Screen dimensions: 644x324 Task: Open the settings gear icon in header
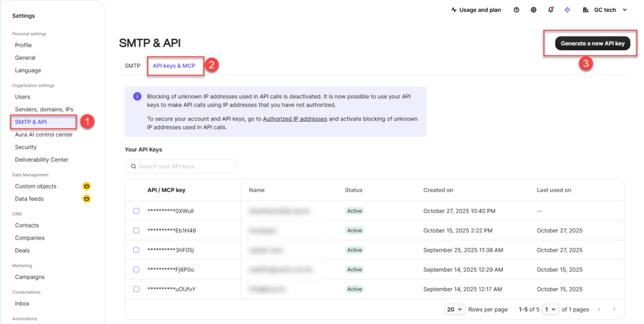(x=534, y=10)
